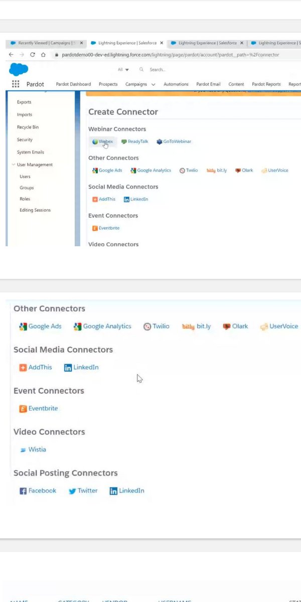Click the Salesforce cloud logo
This screenshot has width=301, height=602.
click(x=19, y=70)
